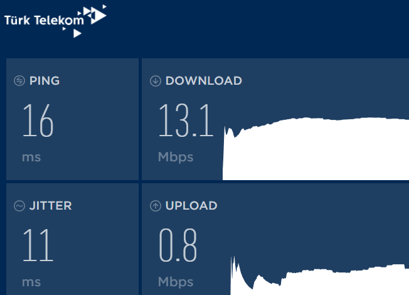Click the jitter wave icon
409x295 pixels.
click(x=19, y=206)
